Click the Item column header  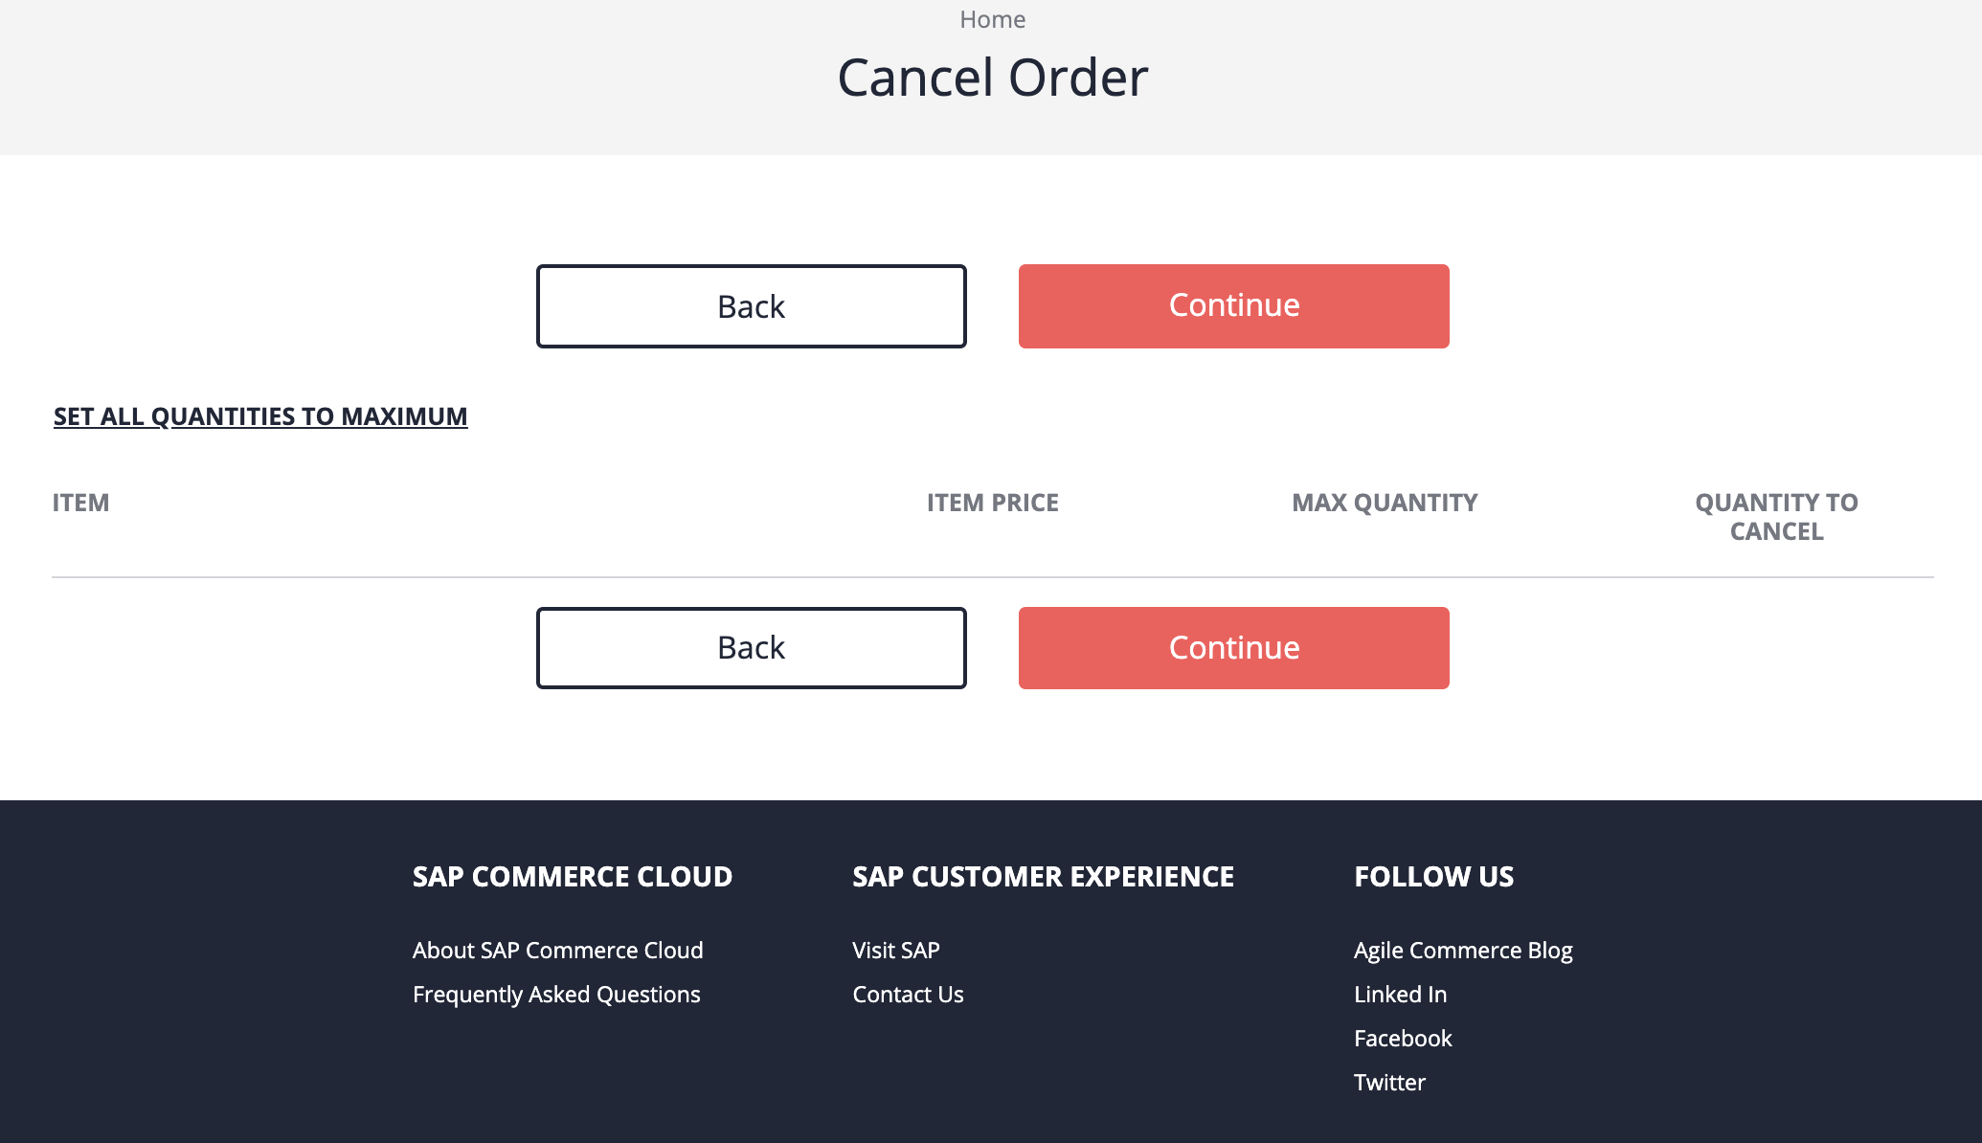click(80, 503)
